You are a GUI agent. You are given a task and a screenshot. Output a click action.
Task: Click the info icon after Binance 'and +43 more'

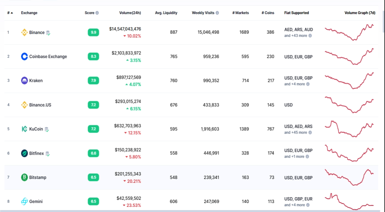[310, 36]
